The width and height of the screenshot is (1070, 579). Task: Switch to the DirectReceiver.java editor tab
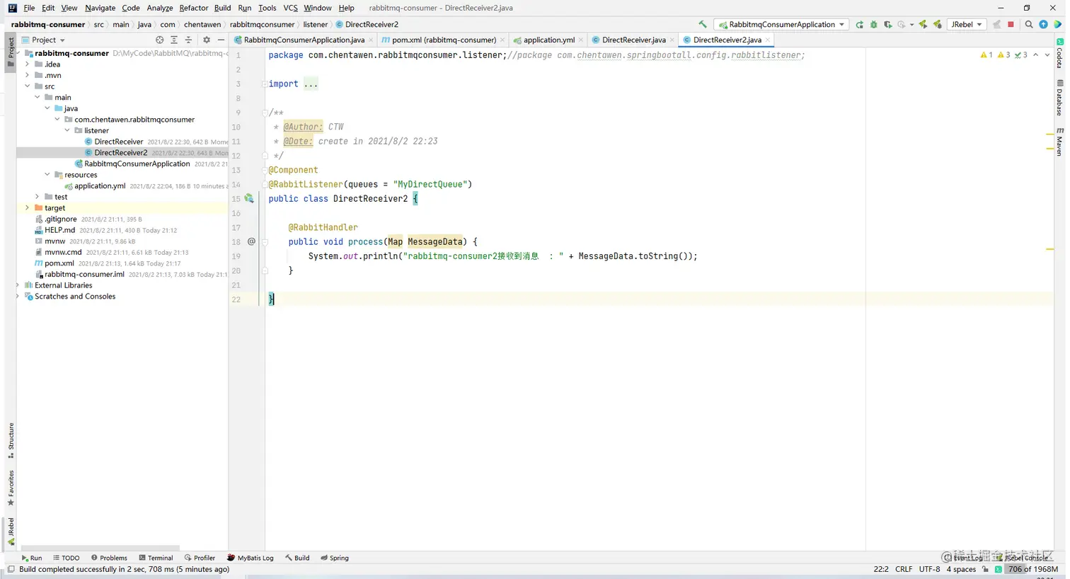pos(633,40)
